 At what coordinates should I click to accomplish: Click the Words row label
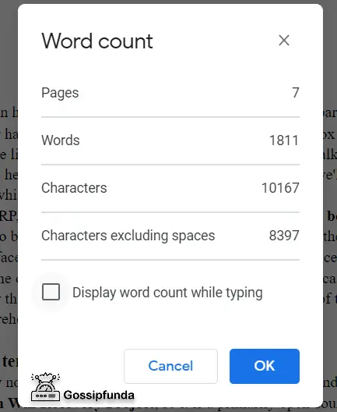click(x=61, y=140)
